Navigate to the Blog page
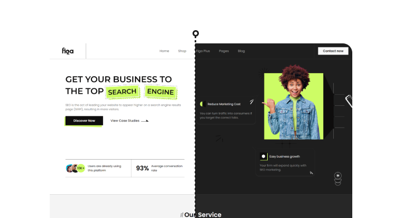The width and height of the screenshot is (402, 218). 241,51
